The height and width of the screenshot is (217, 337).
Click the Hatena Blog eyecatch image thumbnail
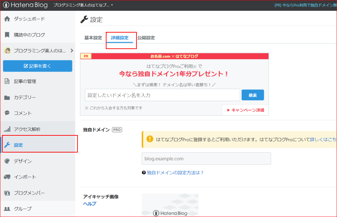pos(170,205)
